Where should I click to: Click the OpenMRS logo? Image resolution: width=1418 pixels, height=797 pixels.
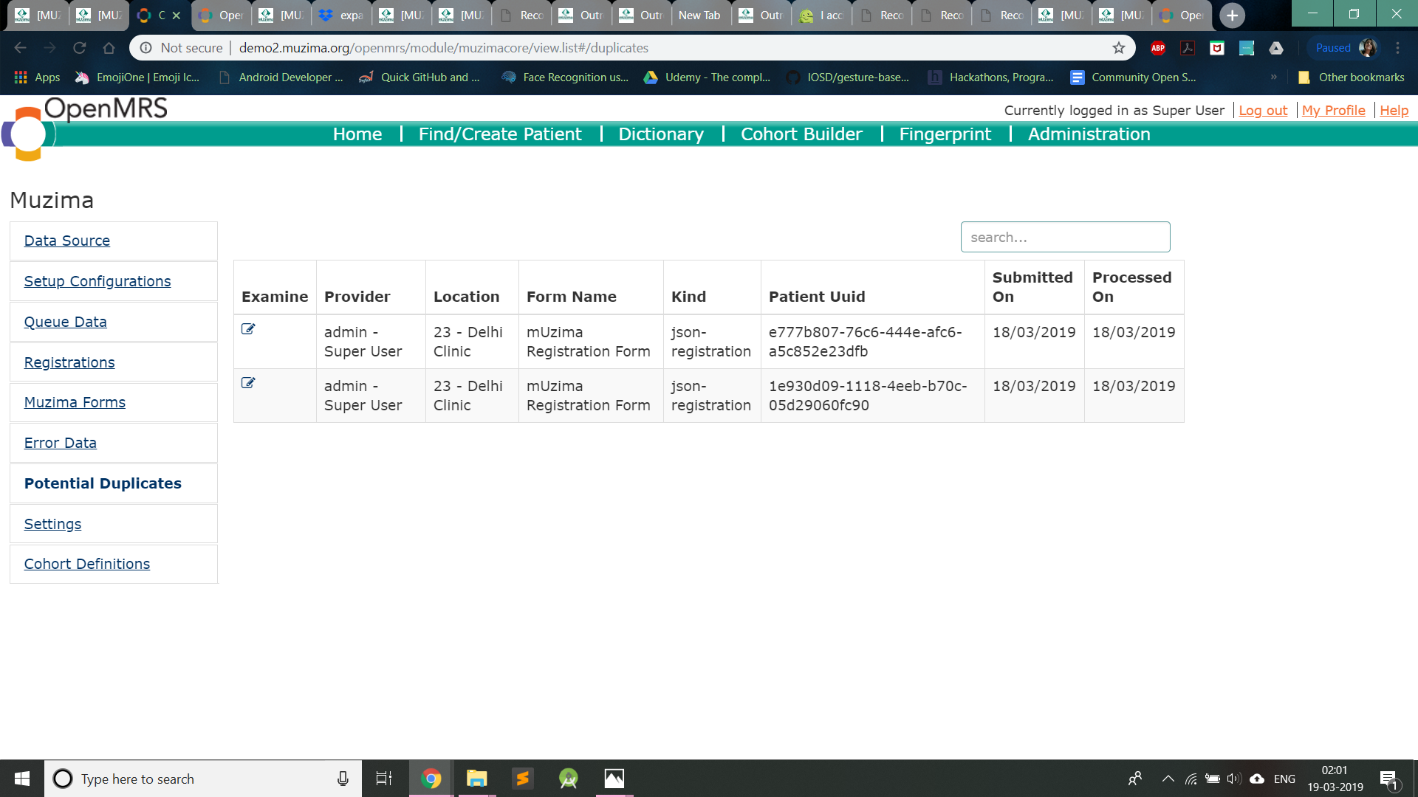click(85, 129)
